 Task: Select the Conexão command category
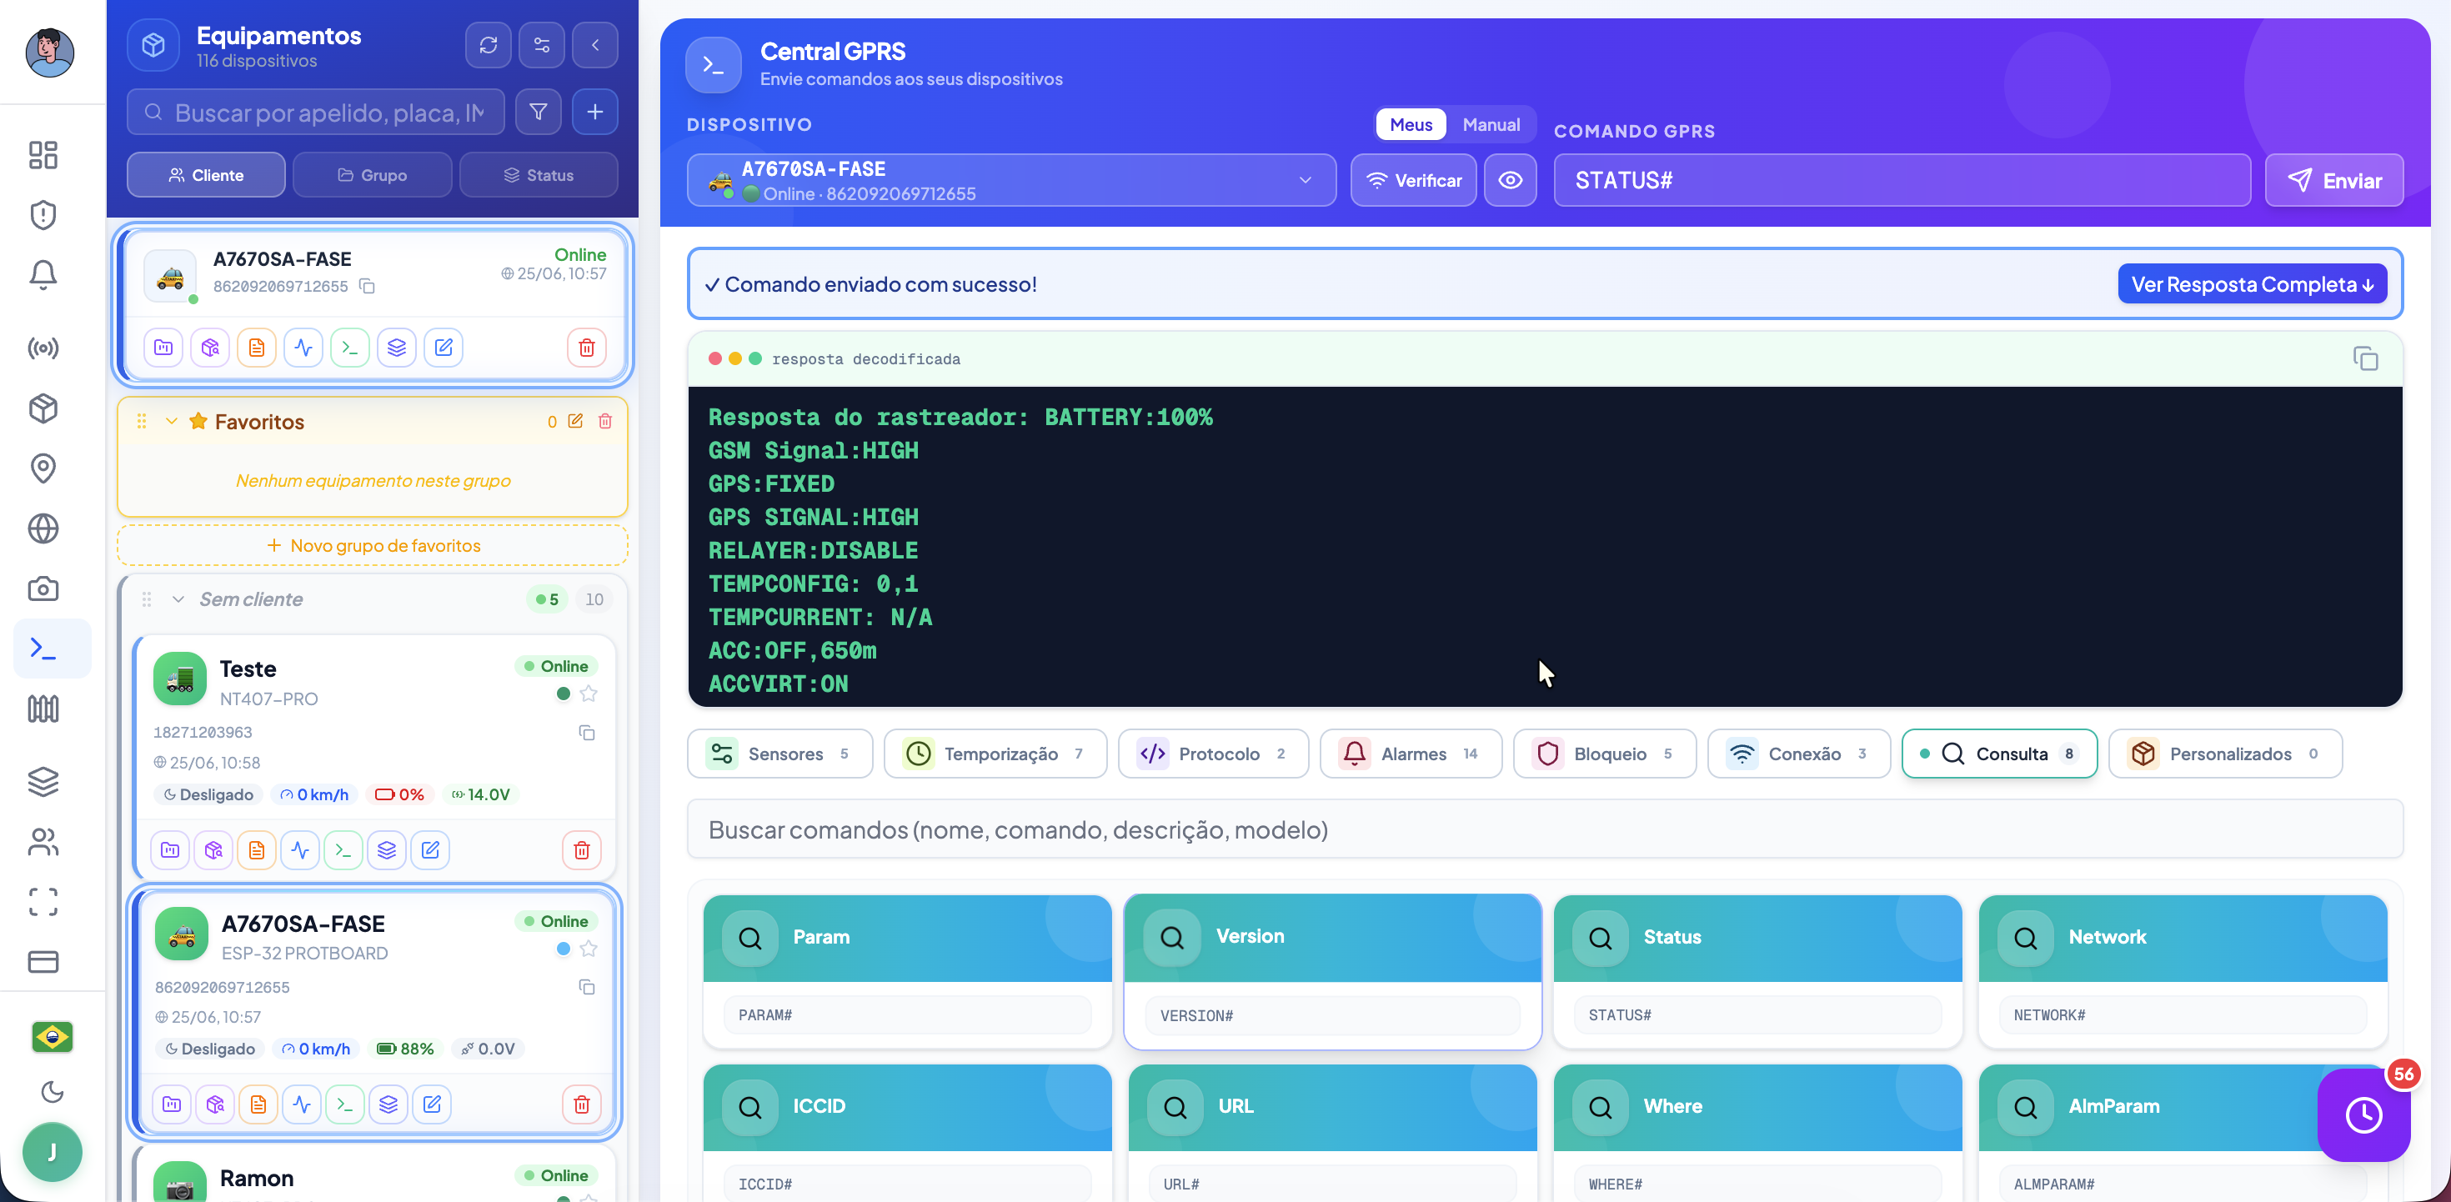(x=1798, y=754)
